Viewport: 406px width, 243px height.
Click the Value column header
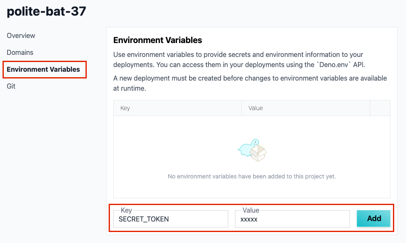coord(305,108)
